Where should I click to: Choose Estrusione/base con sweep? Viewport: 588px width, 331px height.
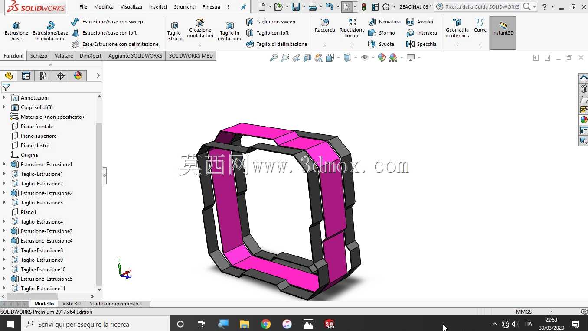pos(107,22)
